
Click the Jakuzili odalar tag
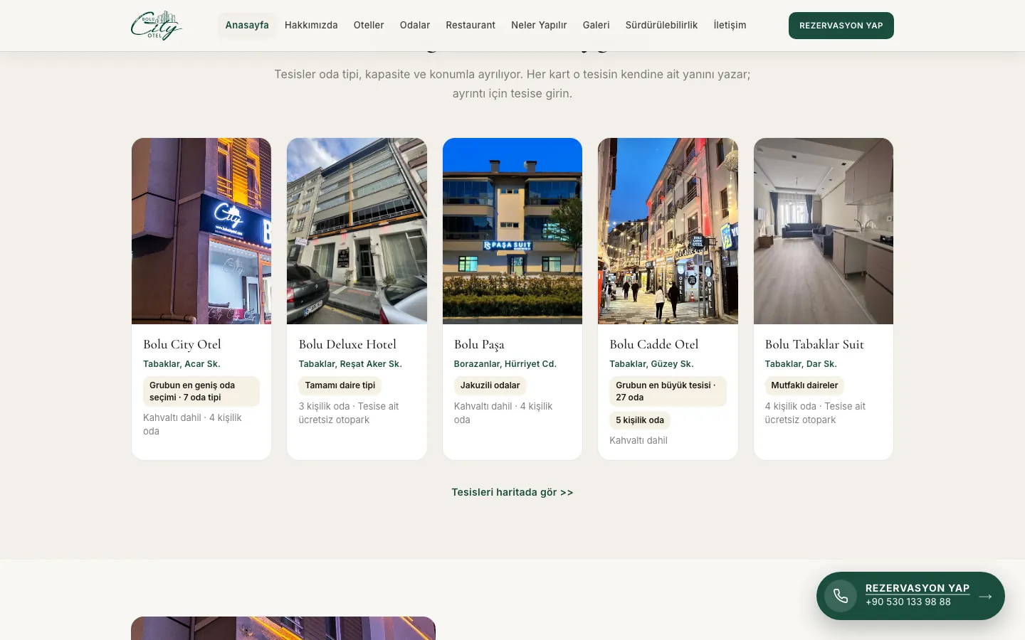tap(490, 385)
